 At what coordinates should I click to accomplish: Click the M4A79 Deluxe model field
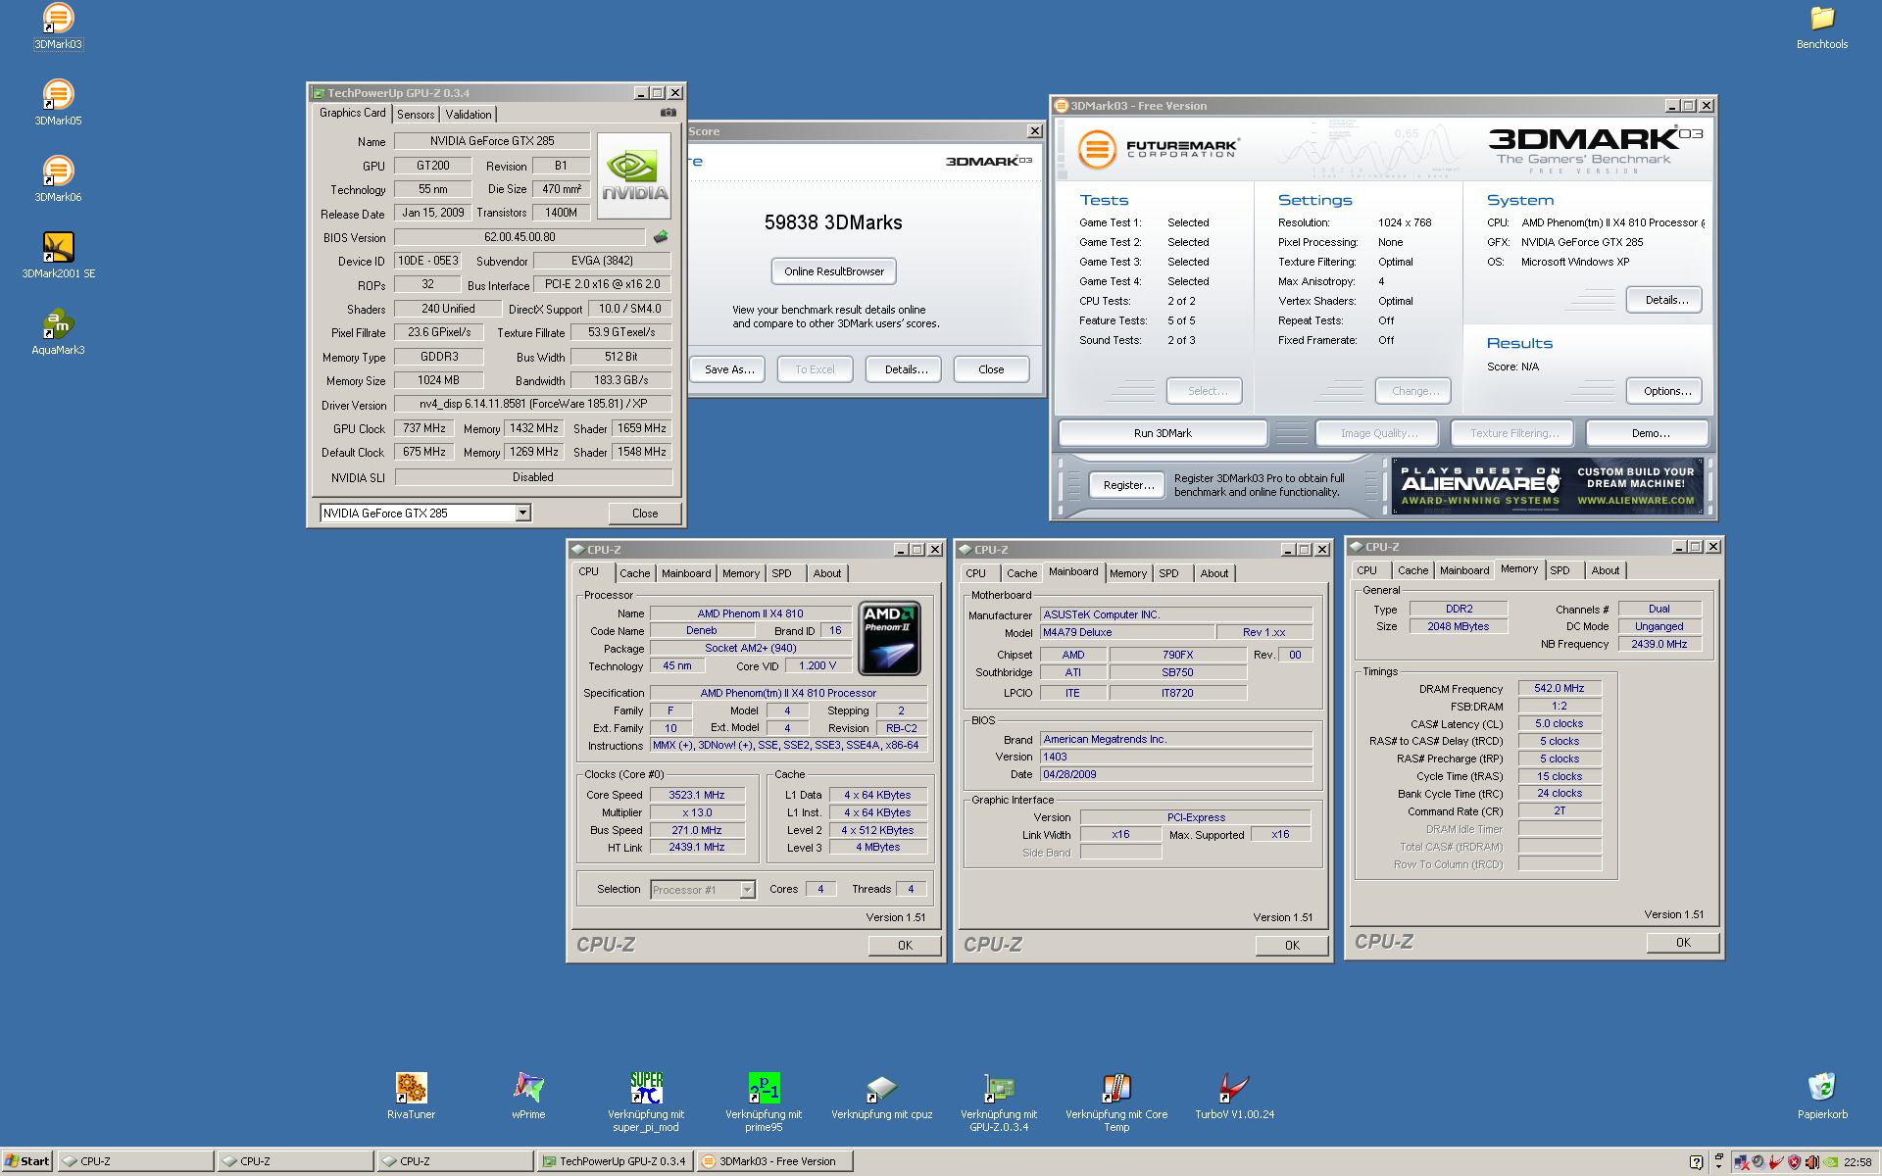1127,632
